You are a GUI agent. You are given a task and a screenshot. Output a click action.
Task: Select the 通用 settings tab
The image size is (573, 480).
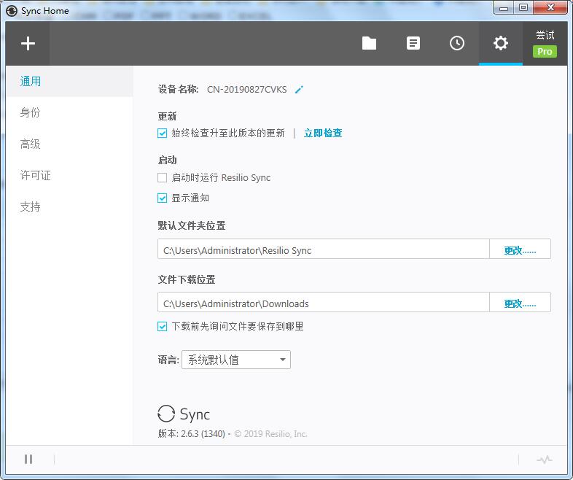(69, 81)
